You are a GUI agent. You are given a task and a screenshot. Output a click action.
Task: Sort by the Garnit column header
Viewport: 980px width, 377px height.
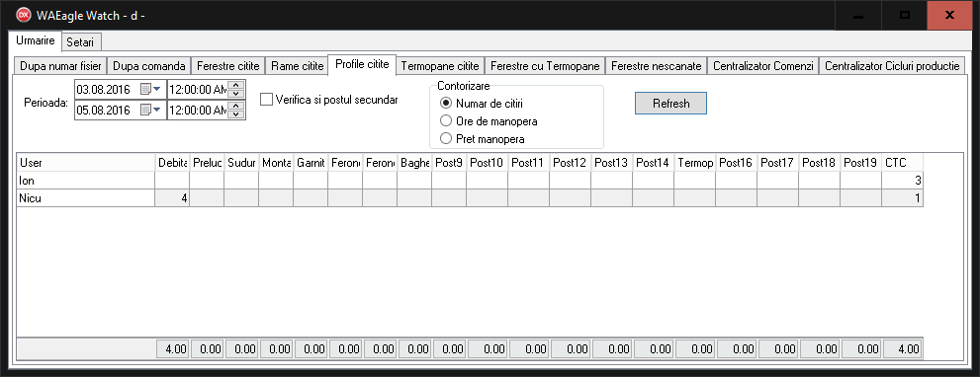[x=311, y=163]
